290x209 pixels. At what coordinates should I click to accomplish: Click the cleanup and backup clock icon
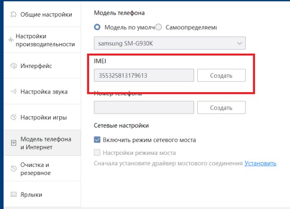point(13,169)
